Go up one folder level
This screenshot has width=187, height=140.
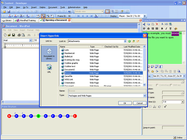134,41
